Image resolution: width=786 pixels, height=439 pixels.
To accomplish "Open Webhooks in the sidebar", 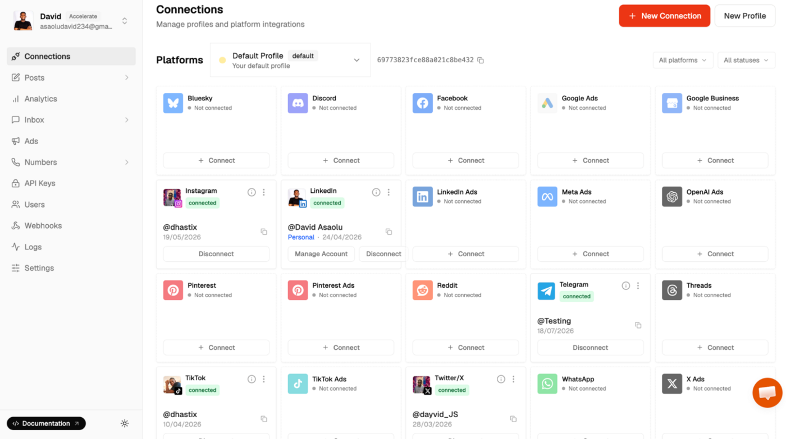I will tap(71, 226).
